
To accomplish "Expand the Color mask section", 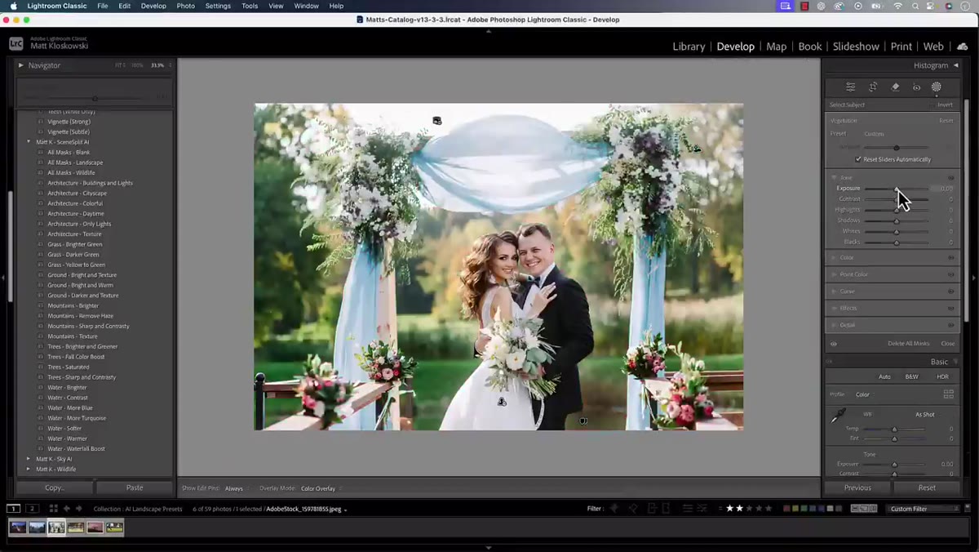I will [x=834, y=258].
